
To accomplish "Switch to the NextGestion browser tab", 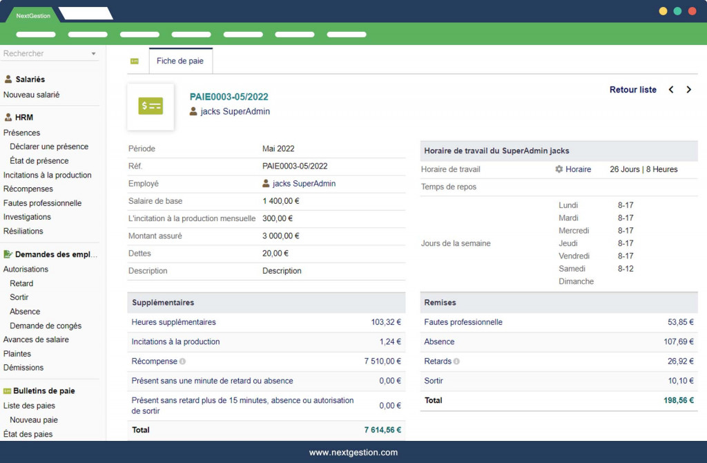I will [33, 15].
